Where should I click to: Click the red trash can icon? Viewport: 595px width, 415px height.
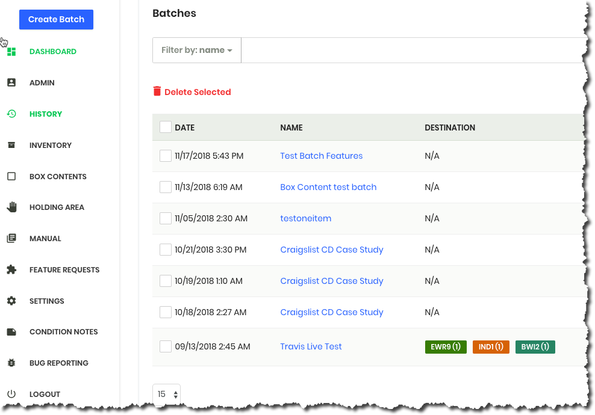(157, 91)
